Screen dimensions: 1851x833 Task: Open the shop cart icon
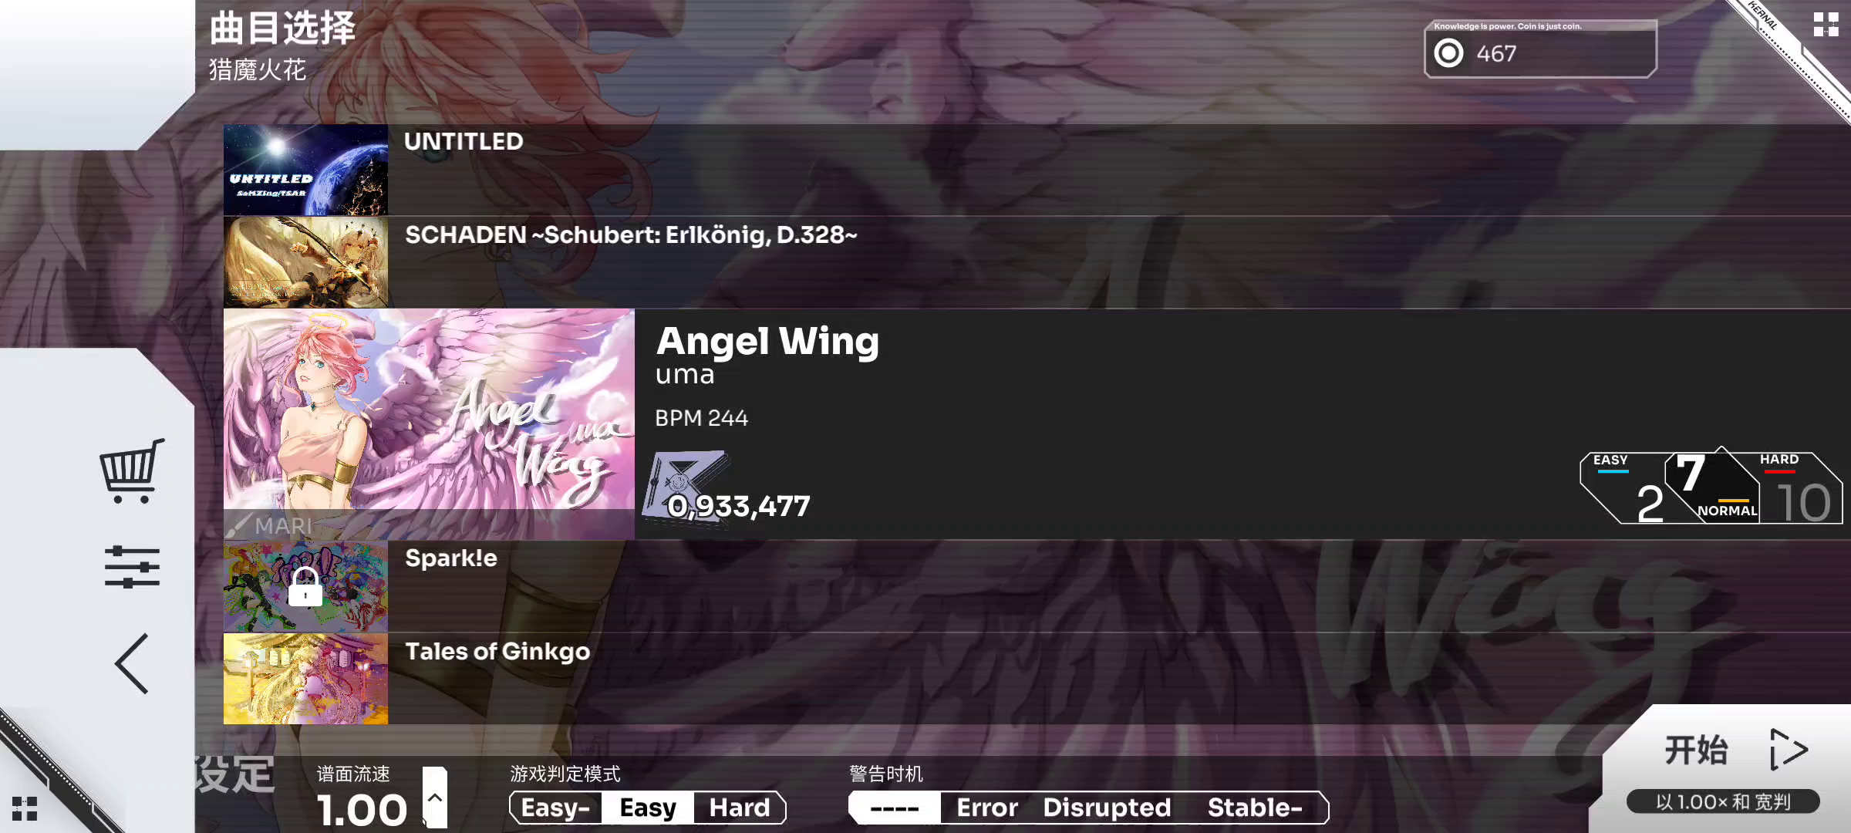[x=132, y=470]
